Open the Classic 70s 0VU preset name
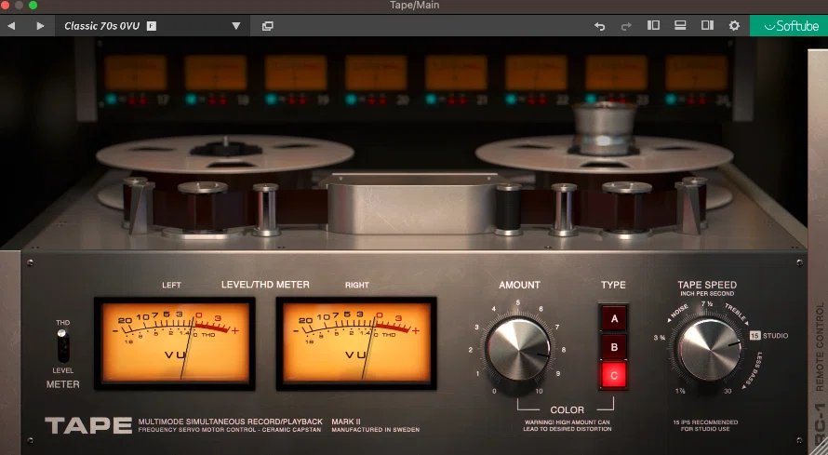This screenshot has height=455, width=828. [x=102, y=26]
